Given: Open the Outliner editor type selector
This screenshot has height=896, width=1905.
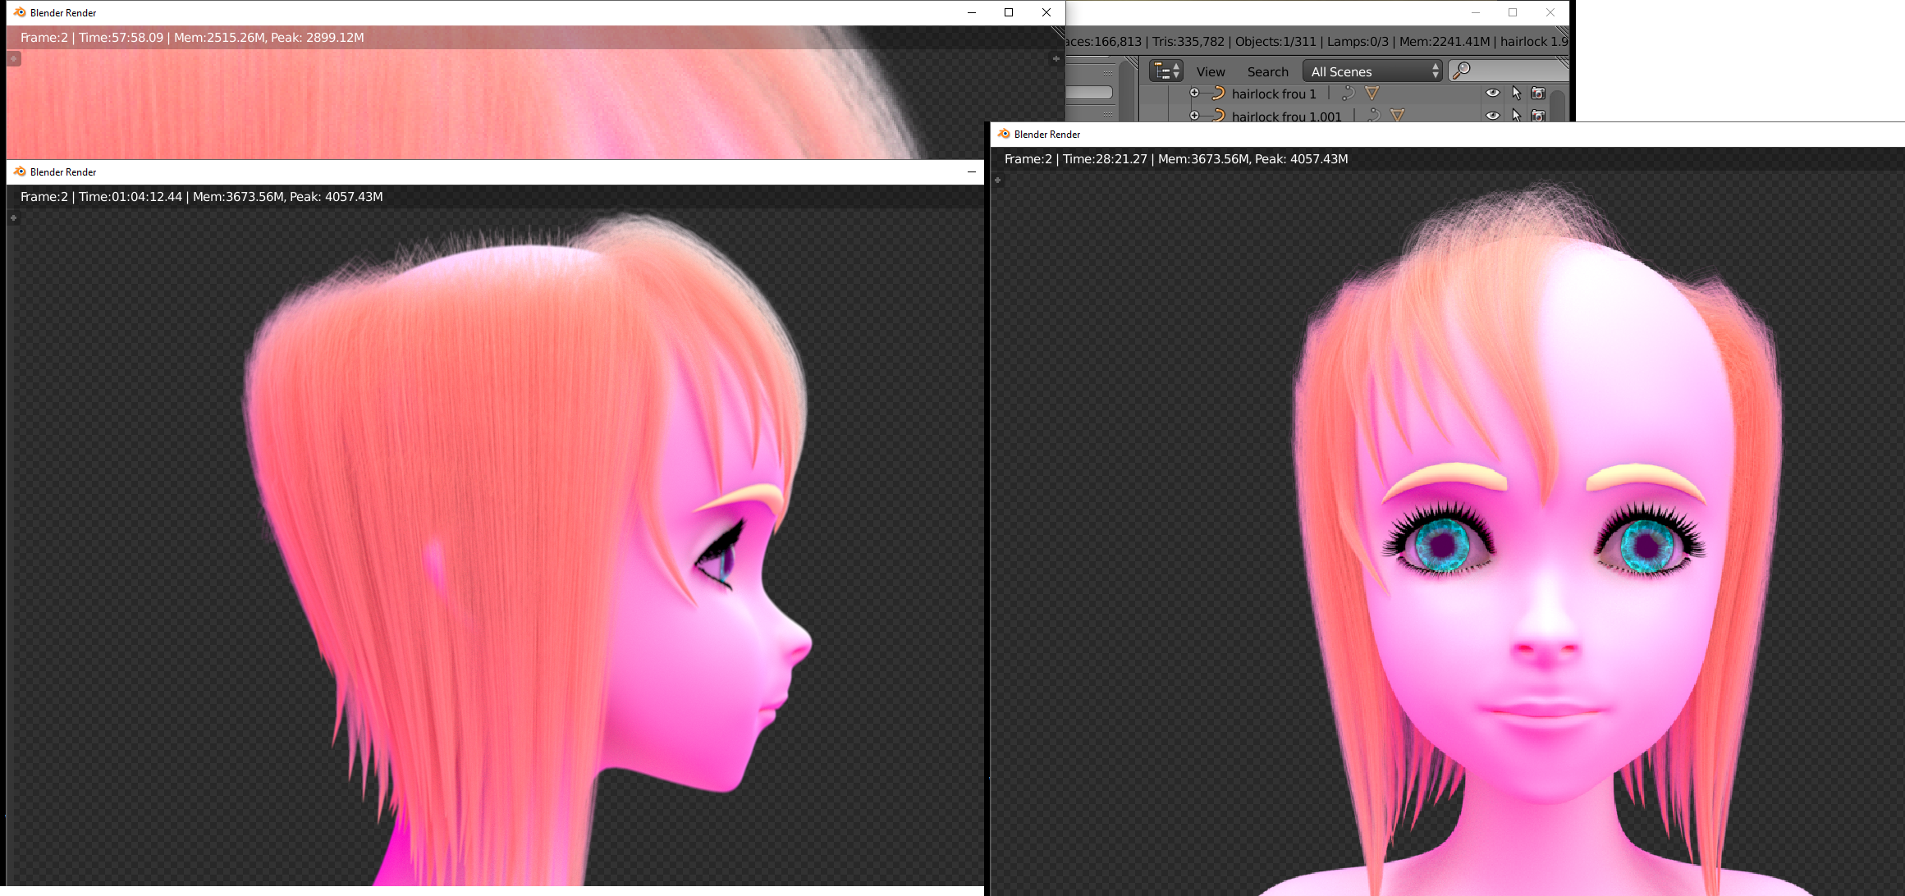Looking at the screenshot, I should point(1165,71).
